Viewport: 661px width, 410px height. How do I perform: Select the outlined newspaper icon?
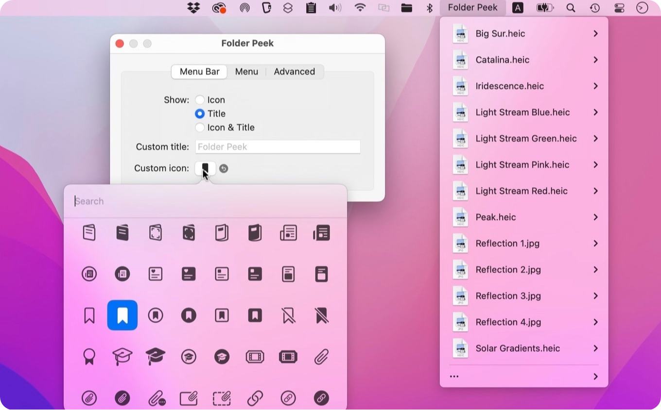point(288,233)
